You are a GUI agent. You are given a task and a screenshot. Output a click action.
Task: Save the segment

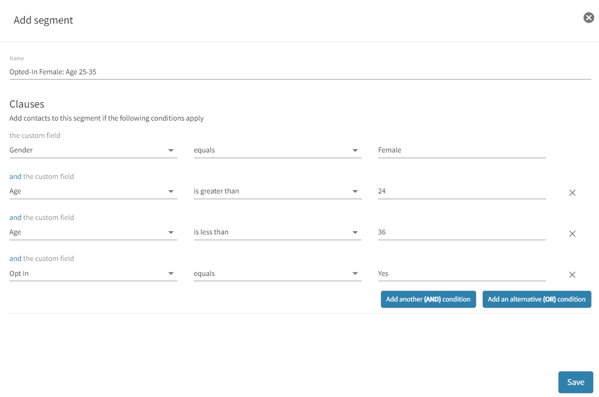point(575,383)
